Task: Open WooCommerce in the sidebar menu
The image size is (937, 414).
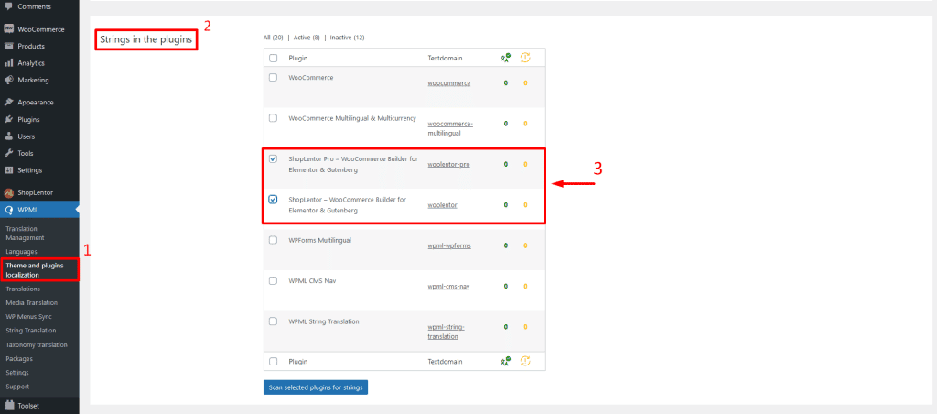Action: click(x=39, y=28)
